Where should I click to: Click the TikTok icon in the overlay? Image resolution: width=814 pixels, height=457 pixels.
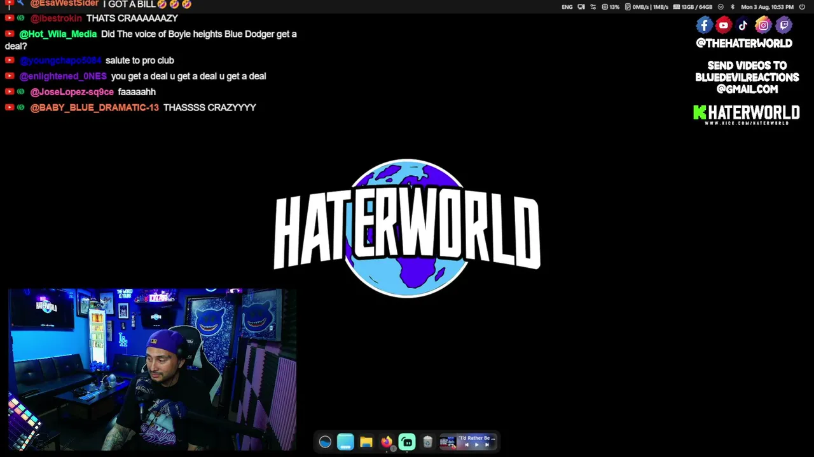(743, 25)
